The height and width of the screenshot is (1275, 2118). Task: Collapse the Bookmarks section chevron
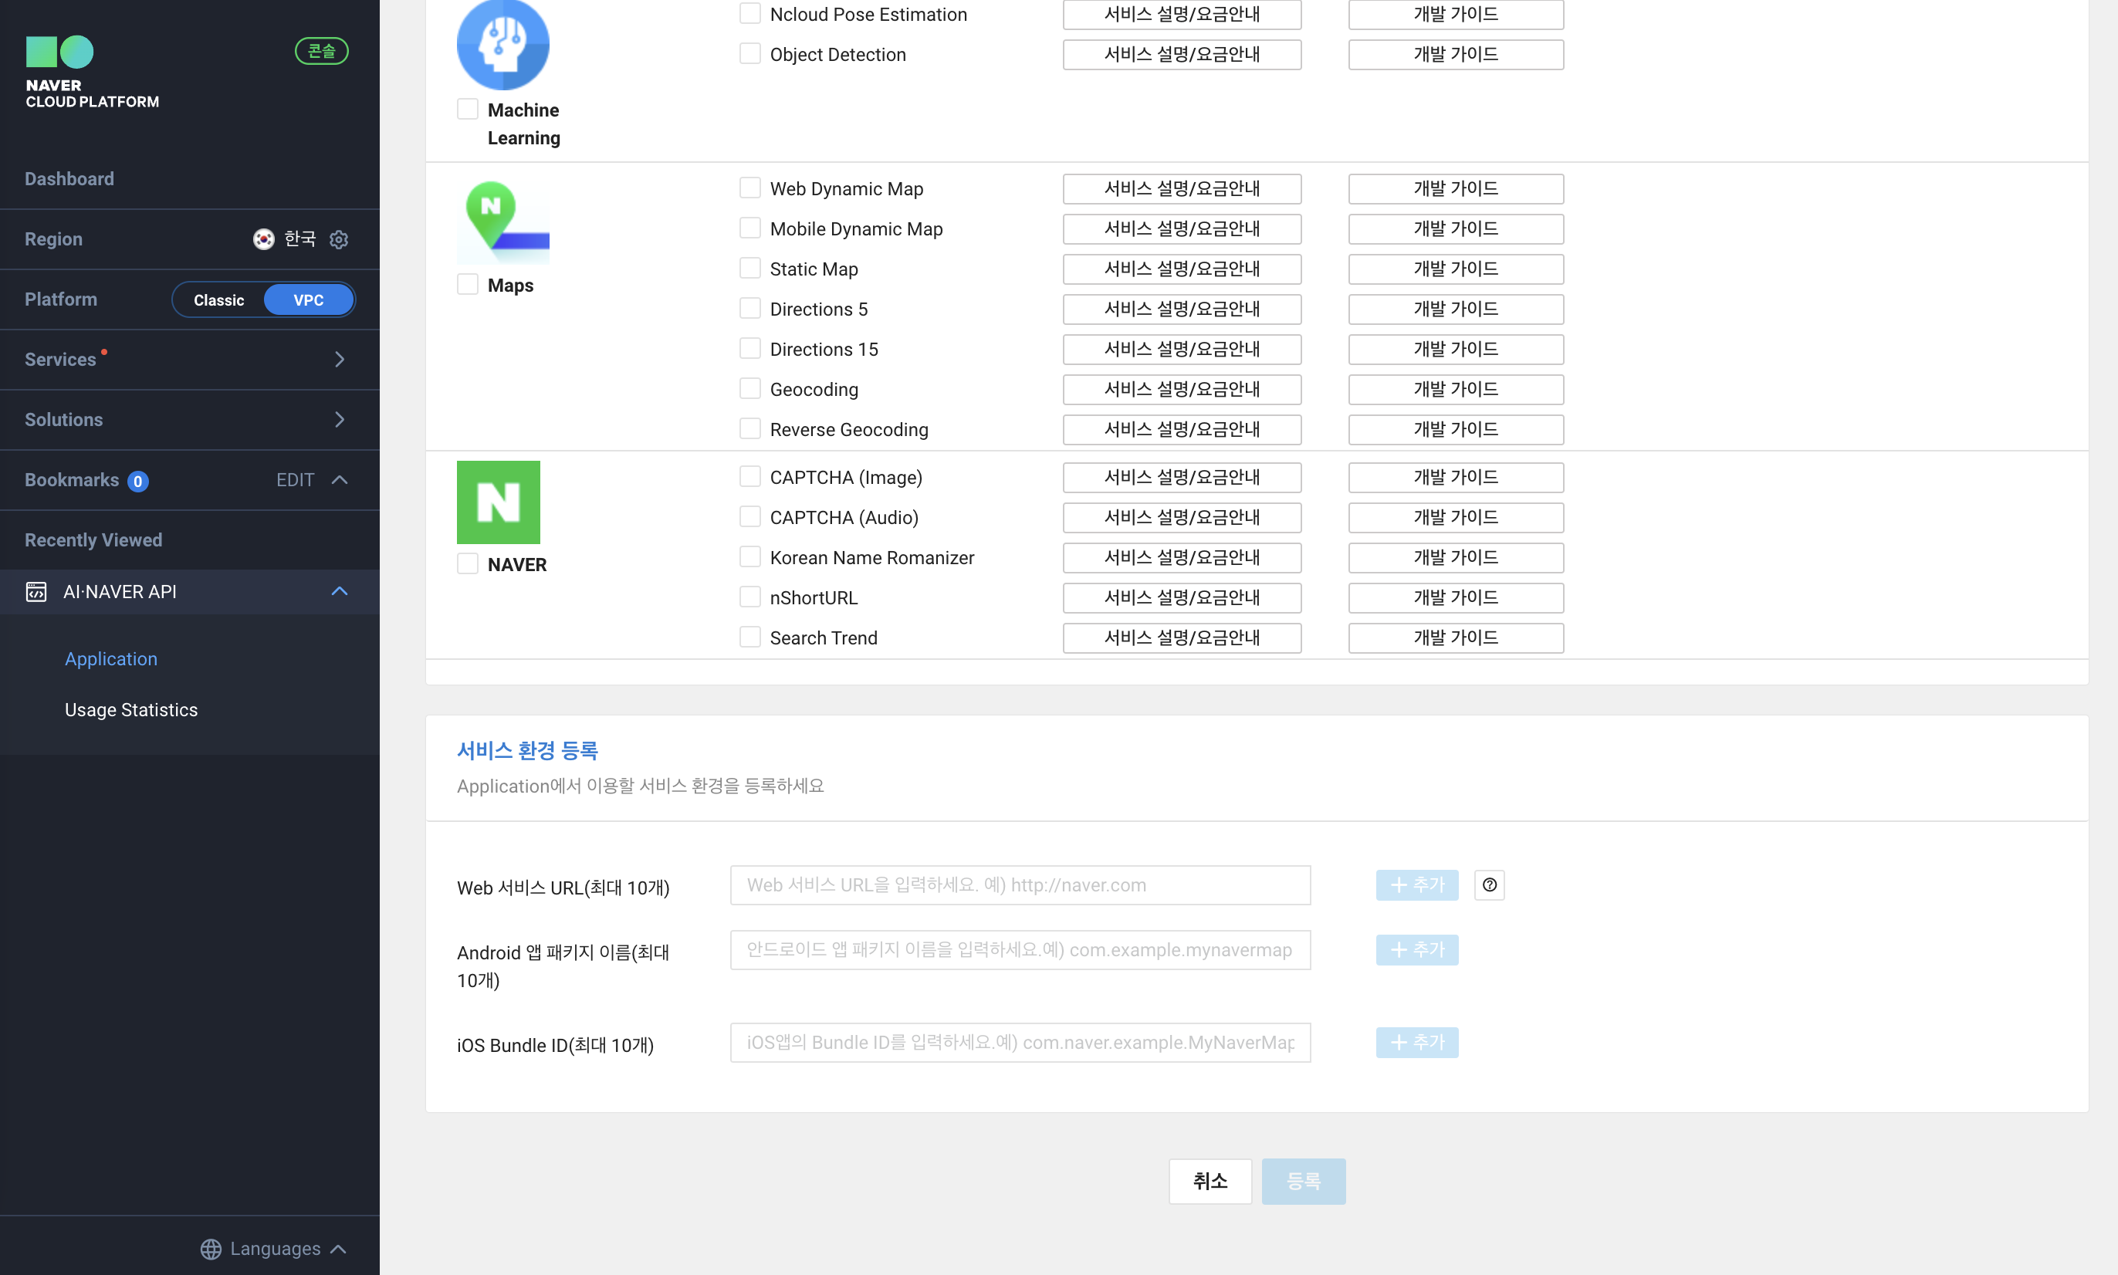pyautogui.click(x=340, y=479)
